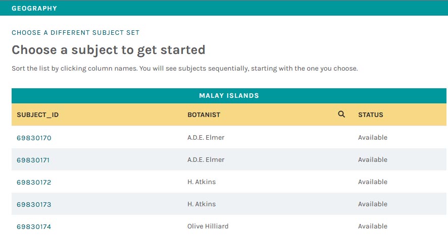Click Available status for subject 69830172
This screenshot has height=235, width=448.
coord(373,182)
